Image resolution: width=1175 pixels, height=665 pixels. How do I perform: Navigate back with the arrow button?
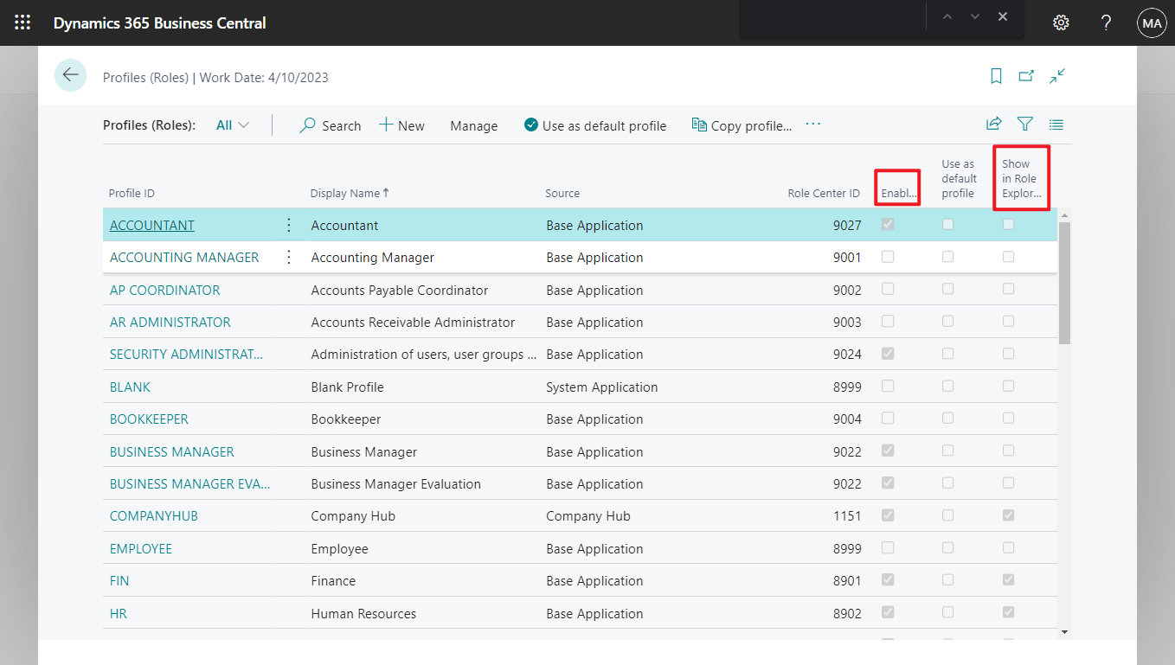pyautogui.click(x=70, y=75)
